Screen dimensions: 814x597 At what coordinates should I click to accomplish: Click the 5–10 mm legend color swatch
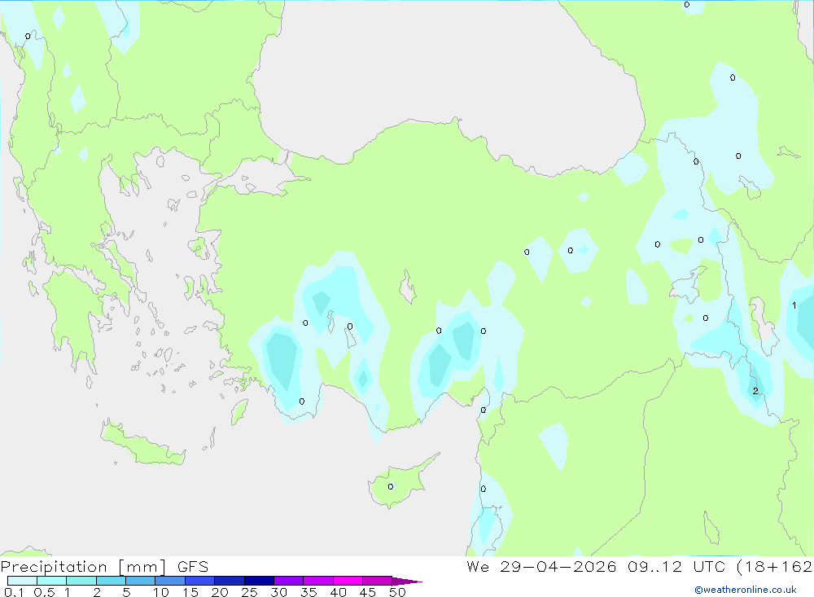pos(141,581)
